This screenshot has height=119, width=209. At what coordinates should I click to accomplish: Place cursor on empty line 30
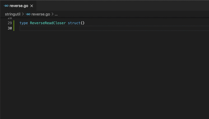coord(87,28)
